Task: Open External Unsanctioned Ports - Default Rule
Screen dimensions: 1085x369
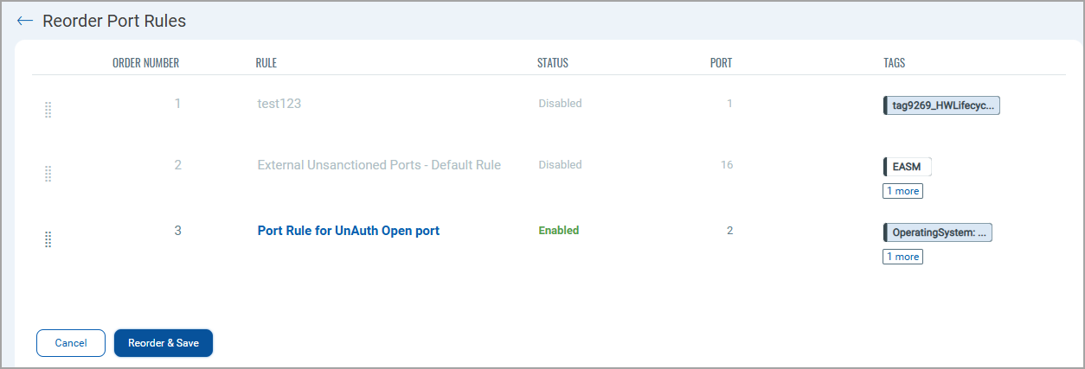Action: coord(379,165)
